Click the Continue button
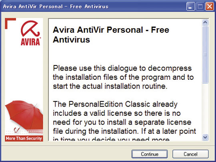 [x=150, y=154]
